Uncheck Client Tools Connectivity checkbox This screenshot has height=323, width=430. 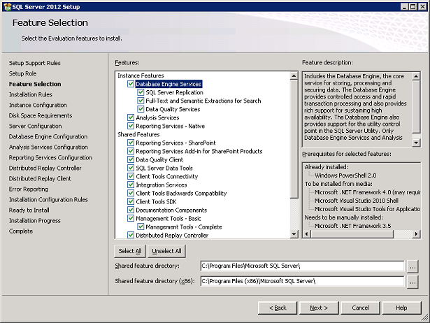tap(131, 176)
